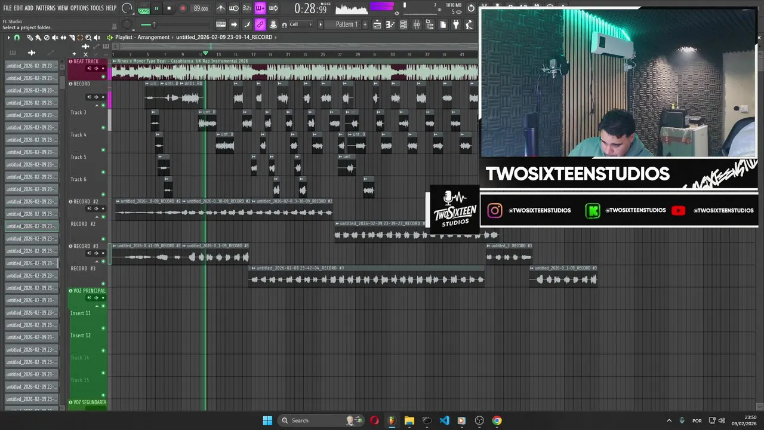Click the red record button
Image resolution: width=764 pixels, height=430 pixels.
click(x=183, y=8)
